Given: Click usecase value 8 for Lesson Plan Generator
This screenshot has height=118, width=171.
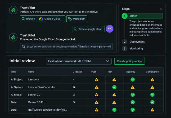Looking at the screenshot, I should [74, 87].
